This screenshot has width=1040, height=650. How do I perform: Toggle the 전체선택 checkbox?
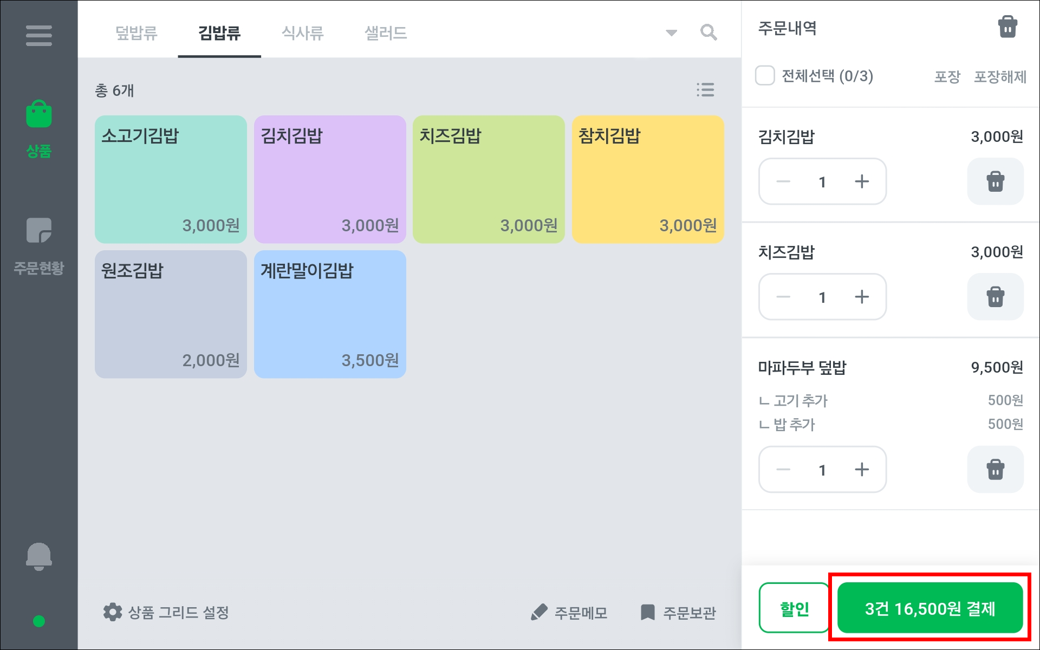click(765, 76)
